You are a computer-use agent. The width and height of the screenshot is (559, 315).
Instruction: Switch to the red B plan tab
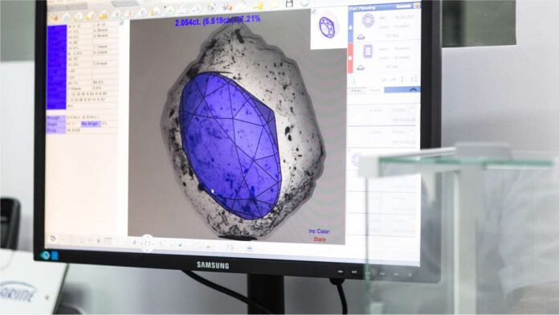click(350, 58)
